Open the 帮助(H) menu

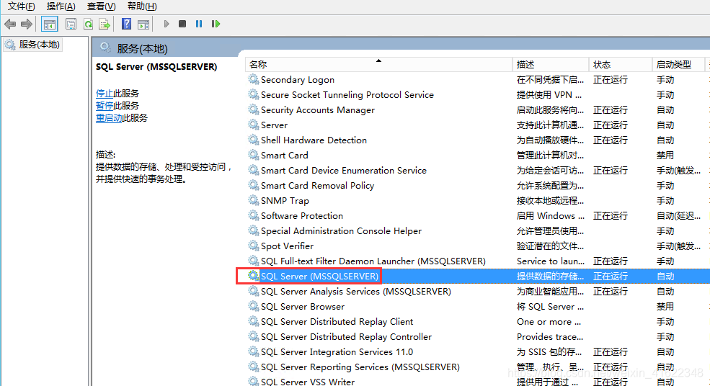(x=142, y=6)
